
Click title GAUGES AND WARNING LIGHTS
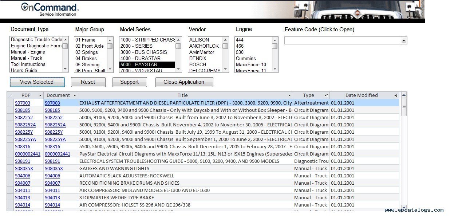point(114,169)
